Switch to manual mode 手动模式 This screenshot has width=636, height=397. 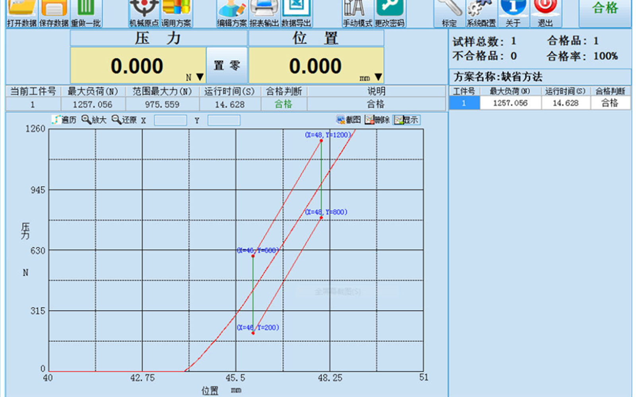pos(357,13)
